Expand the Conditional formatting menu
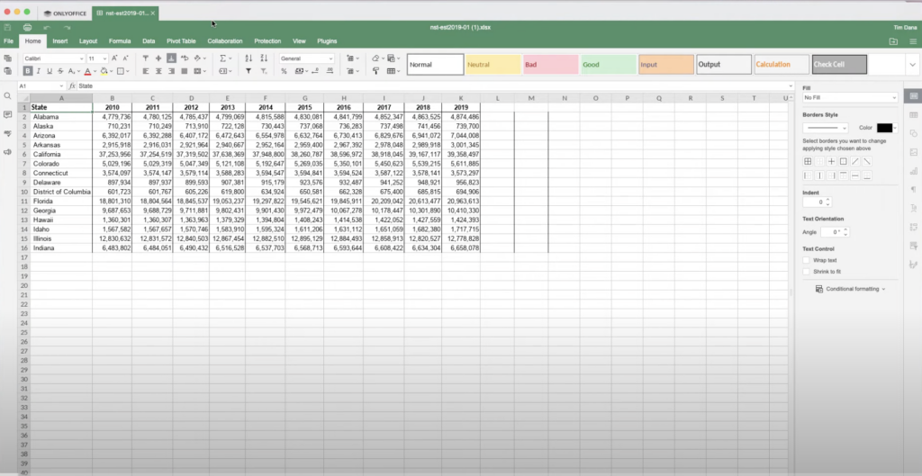922x476 pixels. point(850,289)
